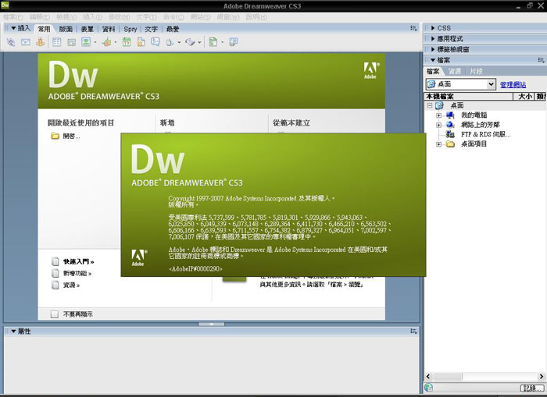
Task: Click the Images insert icon
Action: click(x=86, y=42)
